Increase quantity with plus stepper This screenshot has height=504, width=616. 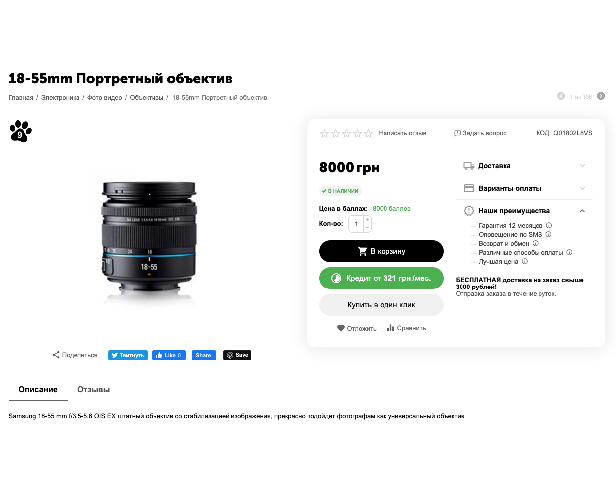pos(367,219)
